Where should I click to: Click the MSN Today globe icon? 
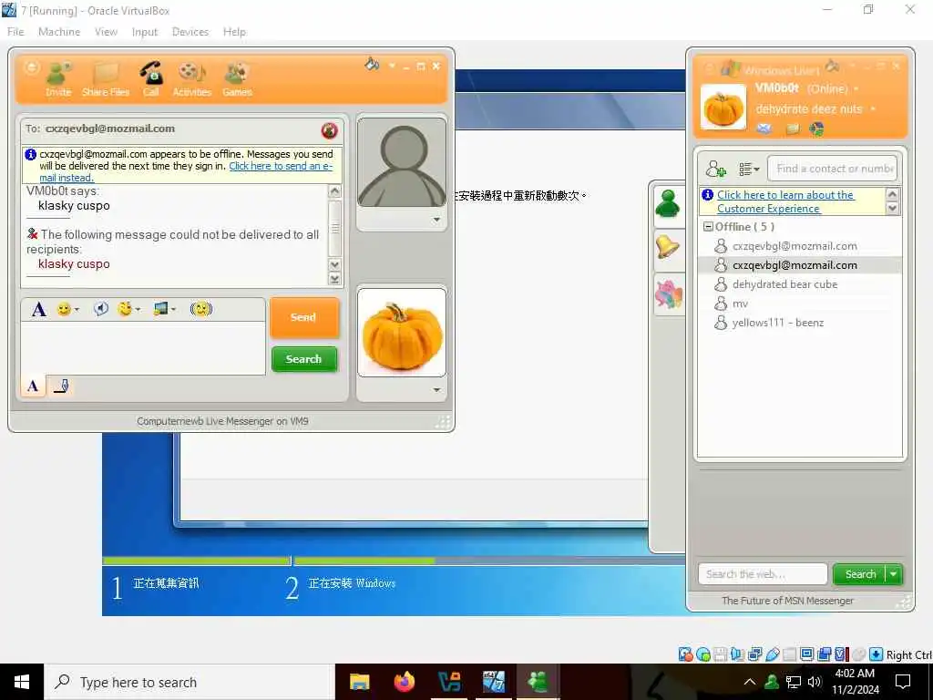816,128
